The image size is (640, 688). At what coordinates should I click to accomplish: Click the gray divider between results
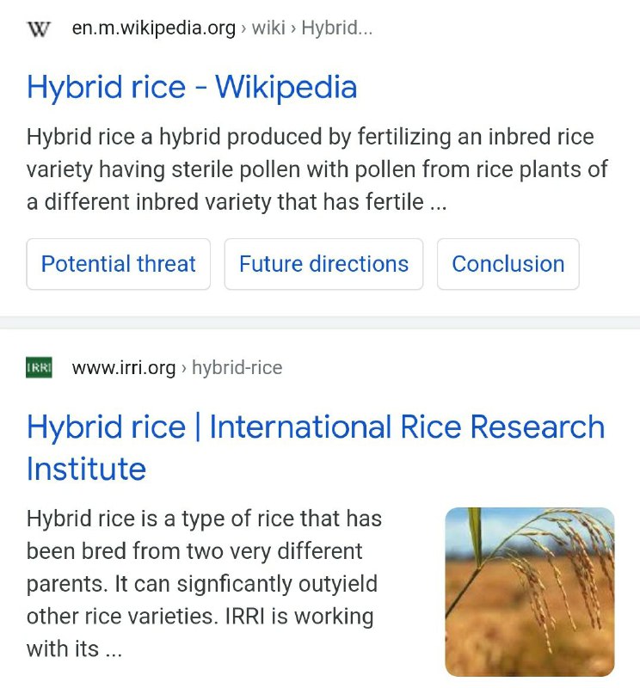(320, 322)
